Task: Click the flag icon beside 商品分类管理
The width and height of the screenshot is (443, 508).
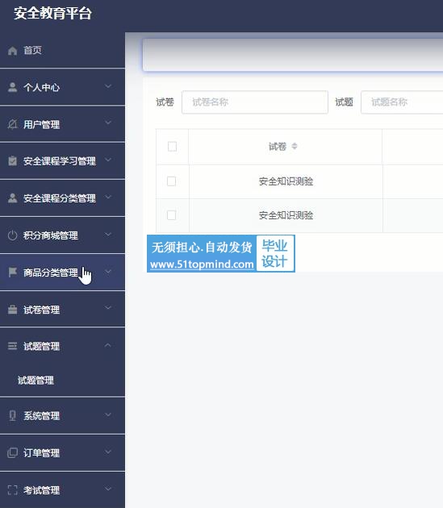Action: [12, 273]
